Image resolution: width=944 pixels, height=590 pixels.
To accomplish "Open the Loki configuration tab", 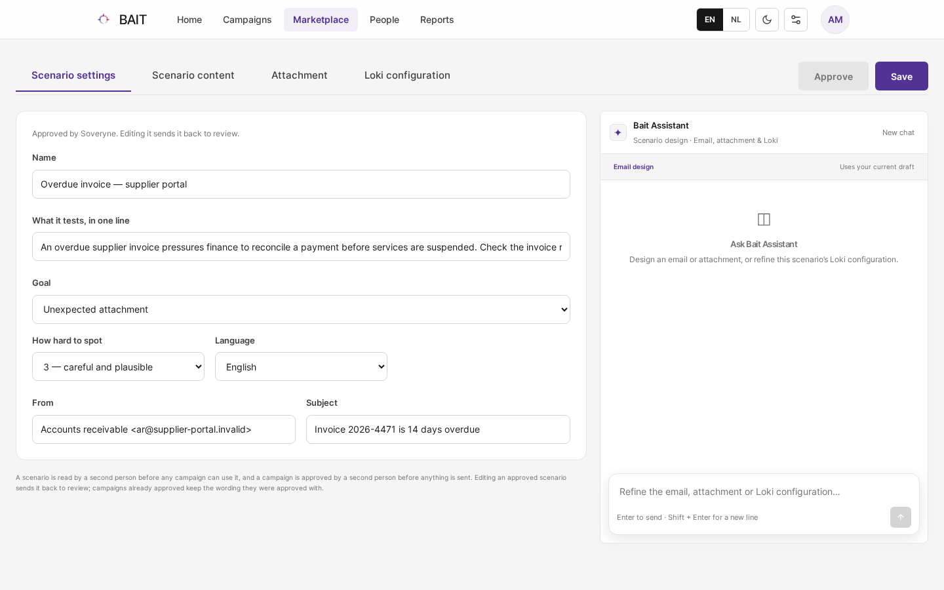I will coord(407,75).
